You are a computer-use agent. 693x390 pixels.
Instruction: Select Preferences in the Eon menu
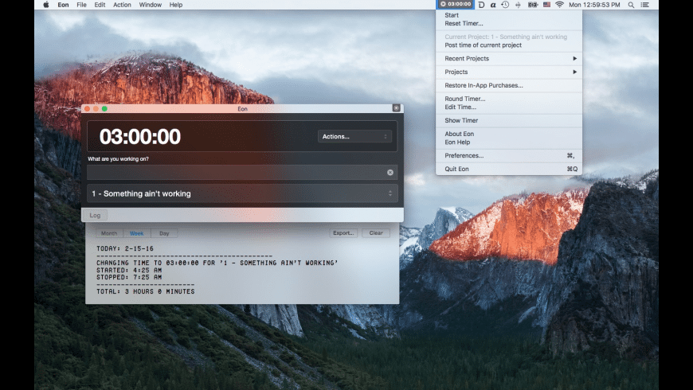pos(464,155)
